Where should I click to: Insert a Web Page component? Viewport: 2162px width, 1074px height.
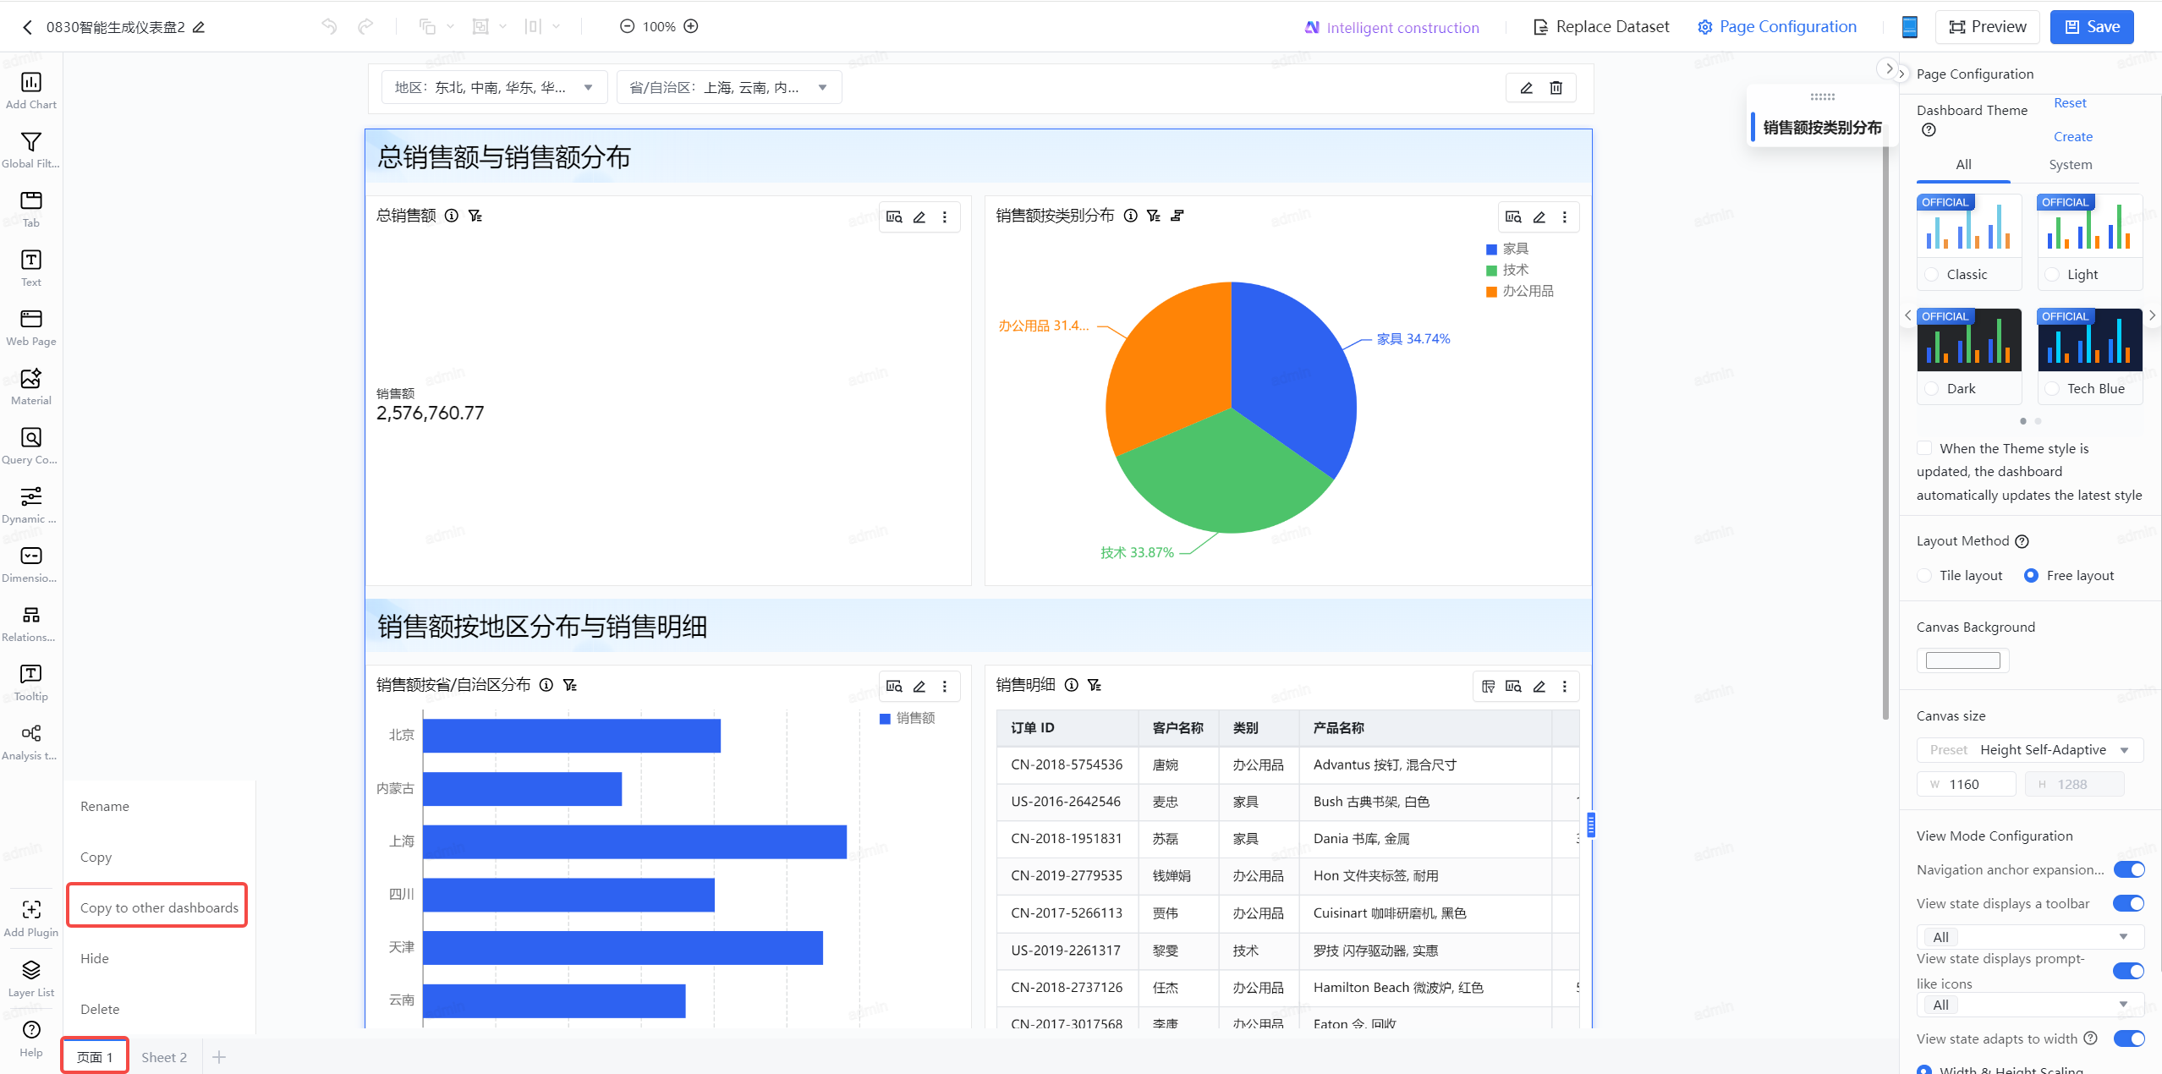tap(31, 327)
